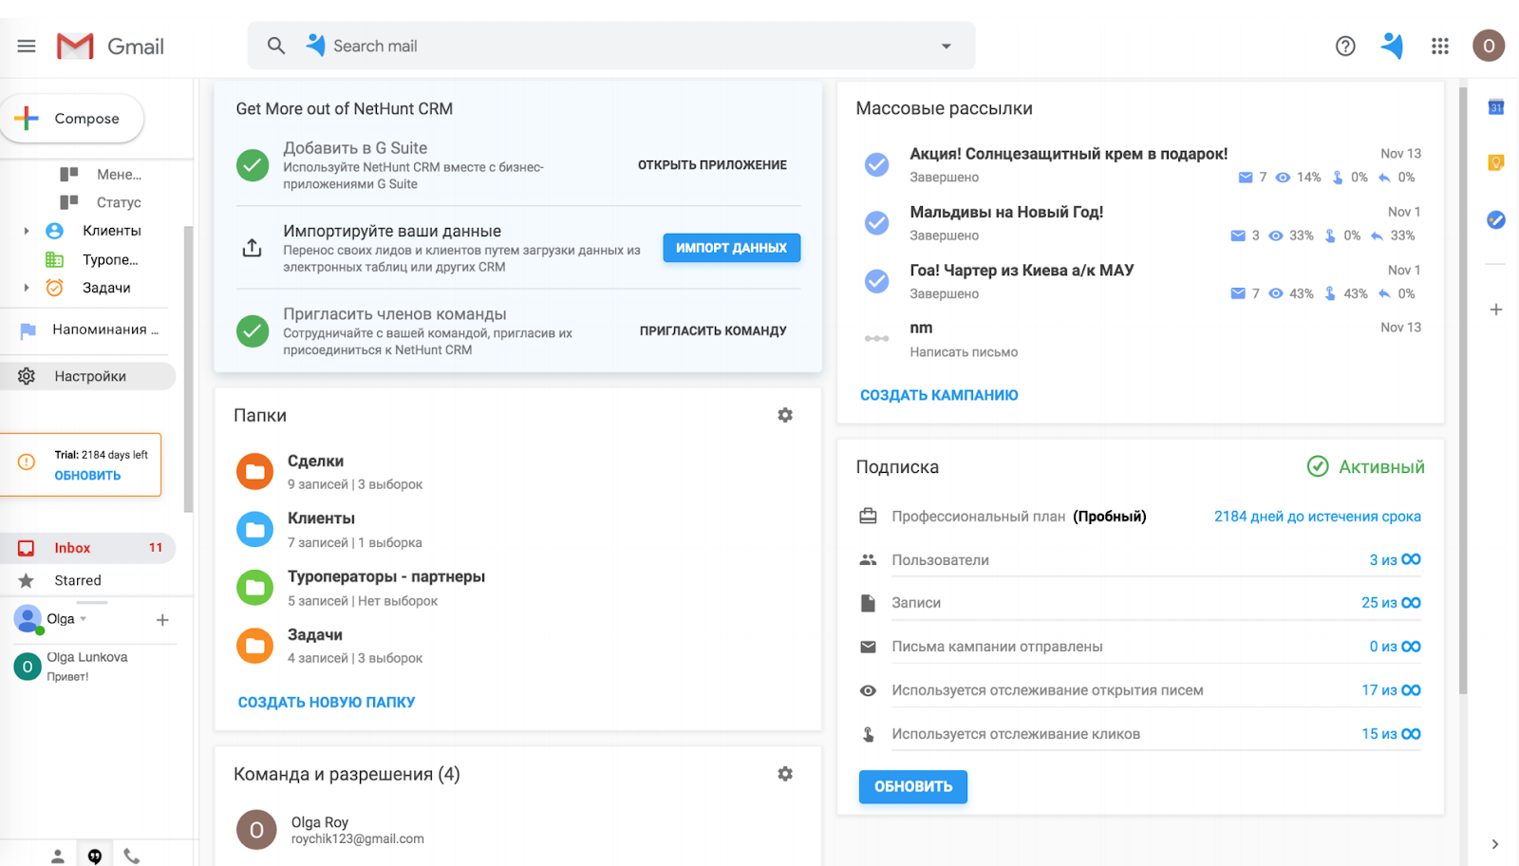Open the main menu hamburger icon
The height and width of the screenshot is (866, 1519).
pyautogui.click(x=27, y=46)
